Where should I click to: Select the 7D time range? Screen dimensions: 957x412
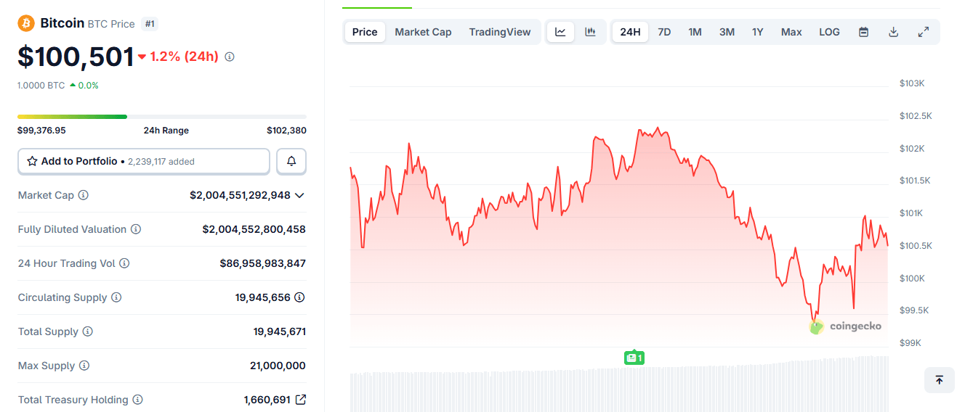coord(664,32)
